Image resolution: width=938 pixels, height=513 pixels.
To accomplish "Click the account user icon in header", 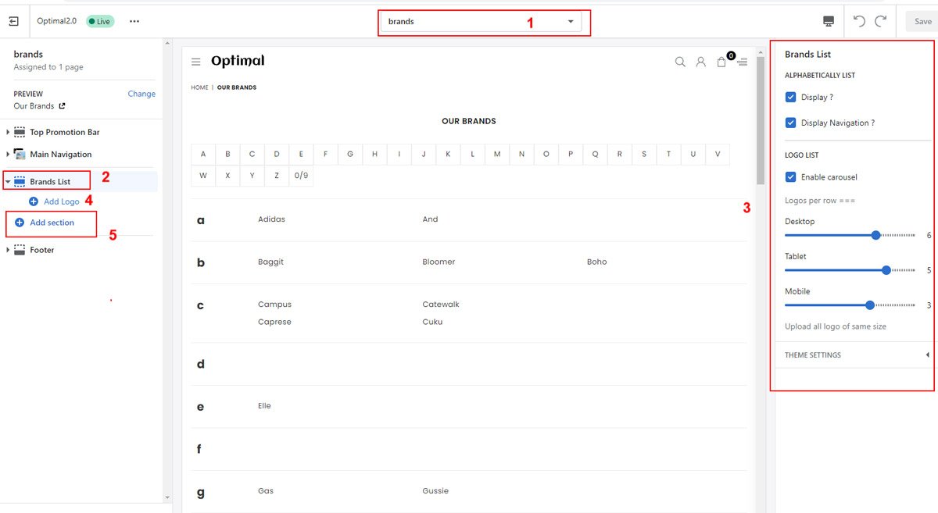I will click(701, 62).
